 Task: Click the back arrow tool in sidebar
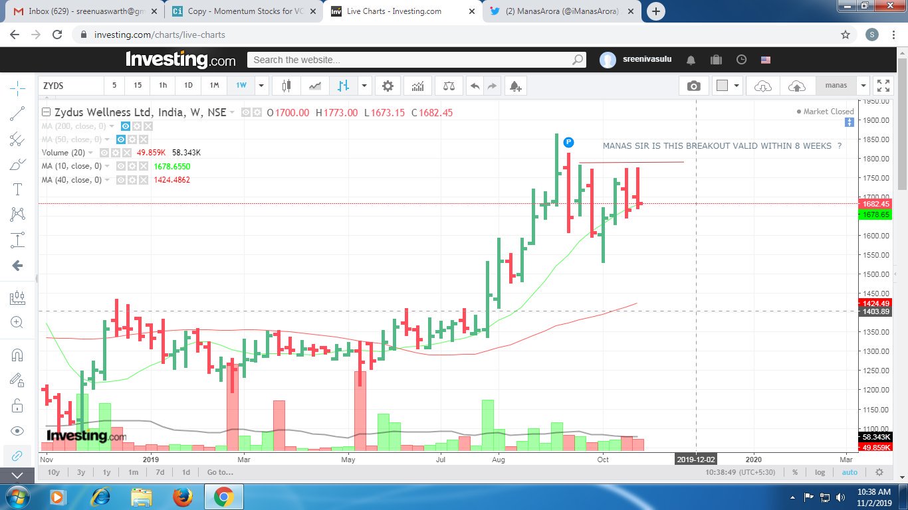click(x=17, y=266)
